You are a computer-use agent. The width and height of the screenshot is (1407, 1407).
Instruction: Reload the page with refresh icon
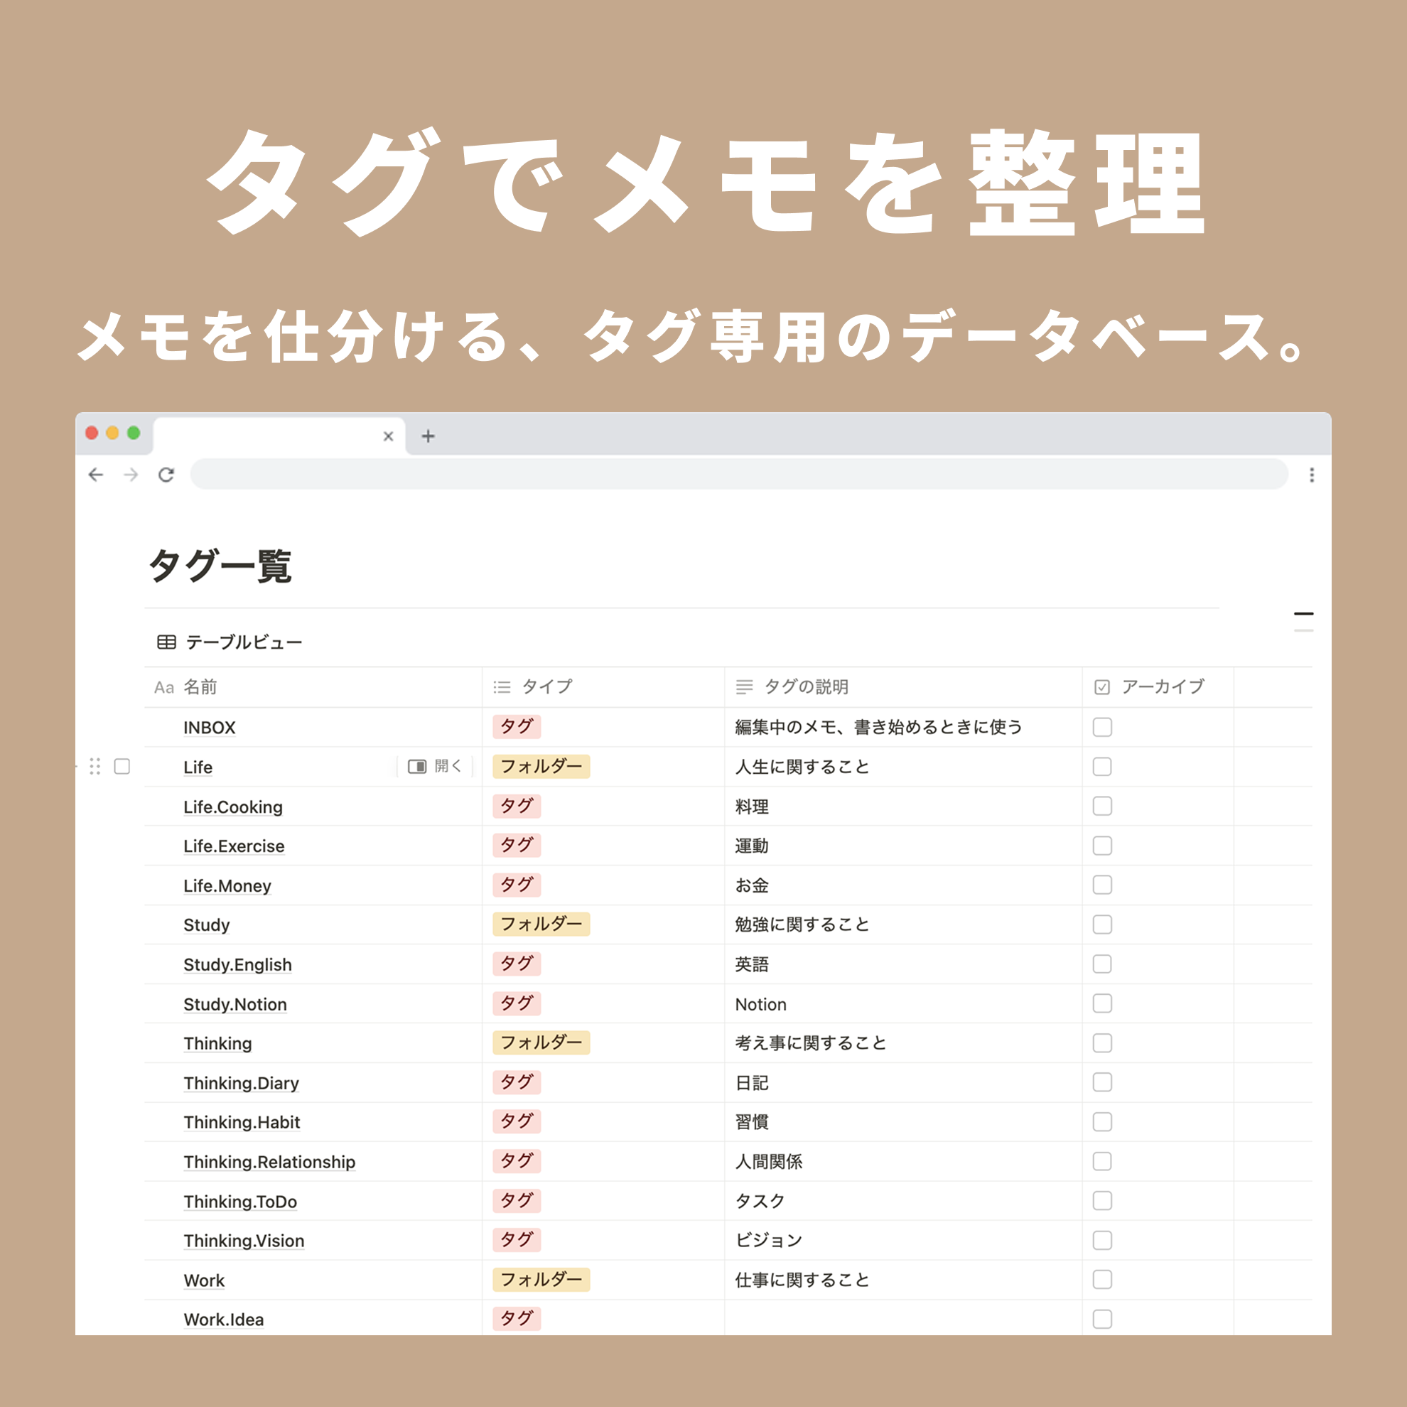click(166, 475)
